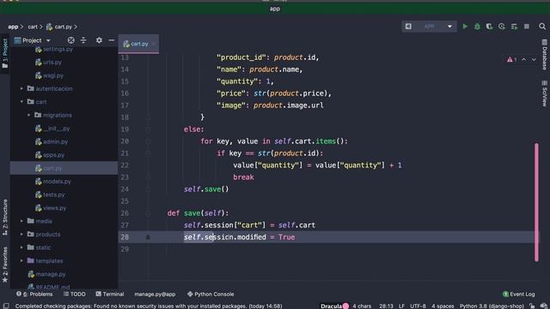
Task: Open apps.py file
Action: click(x=50, y=154)
